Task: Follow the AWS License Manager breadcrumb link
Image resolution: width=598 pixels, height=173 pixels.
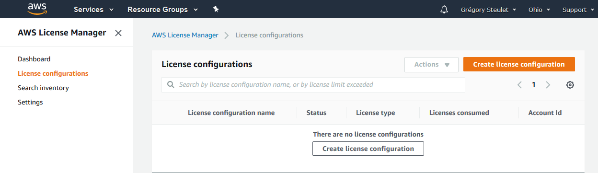Action: coord(185,35)
